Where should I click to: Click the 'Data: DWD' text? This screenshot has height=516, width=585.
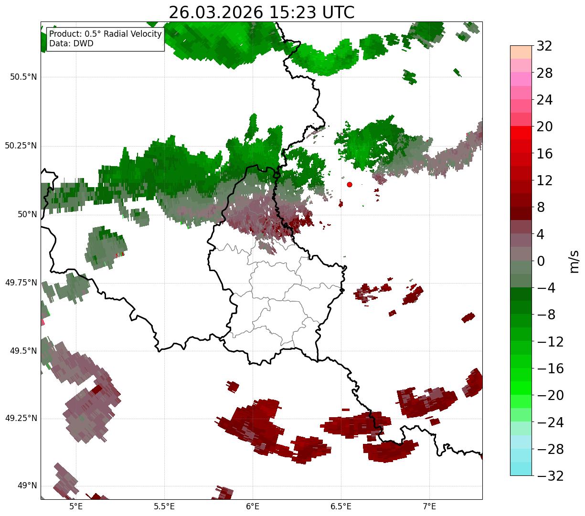click(72, 43)
